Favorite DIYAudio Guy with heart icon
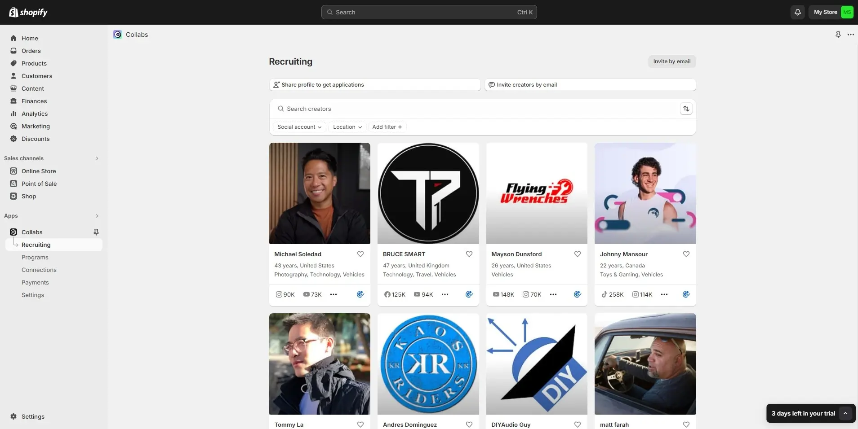 (x=578, y=425)
